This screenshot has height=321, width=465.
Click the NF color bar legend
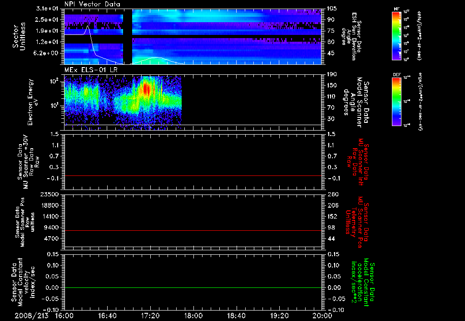point(397,36)
